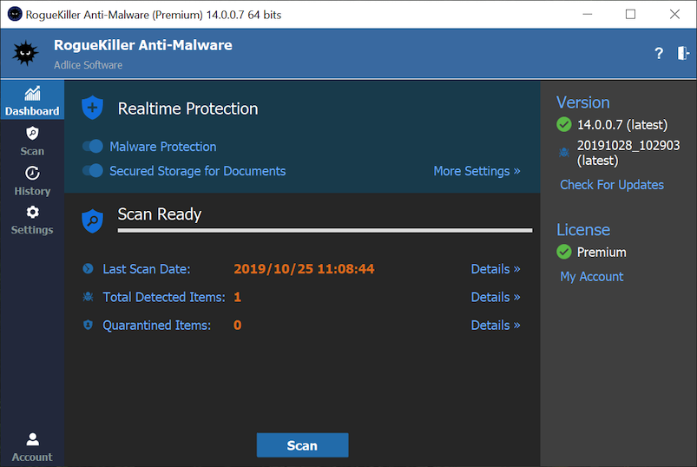Show Details for Total Detected Items
Viewport: 697px width, 467px height.
point(496,297)
